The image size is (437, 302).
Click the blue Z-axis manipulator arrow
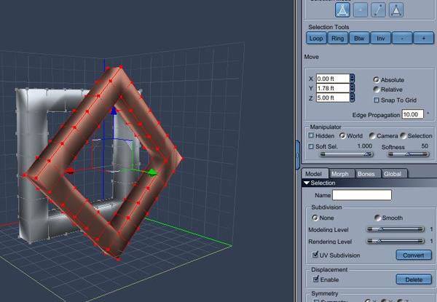[x=114, y=111]
